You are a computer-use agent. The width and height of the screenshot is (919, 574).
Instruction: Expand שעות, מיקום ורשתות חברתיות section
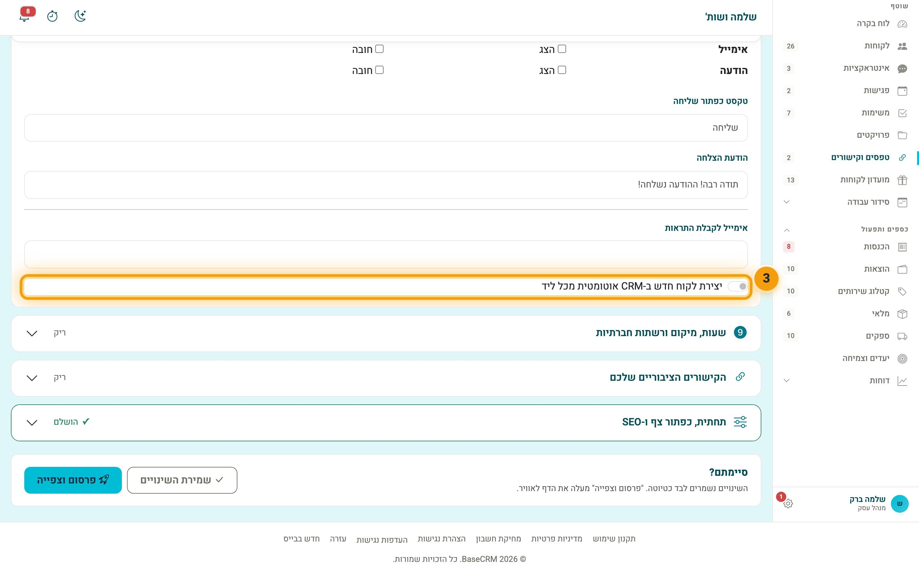click(386, 333)
